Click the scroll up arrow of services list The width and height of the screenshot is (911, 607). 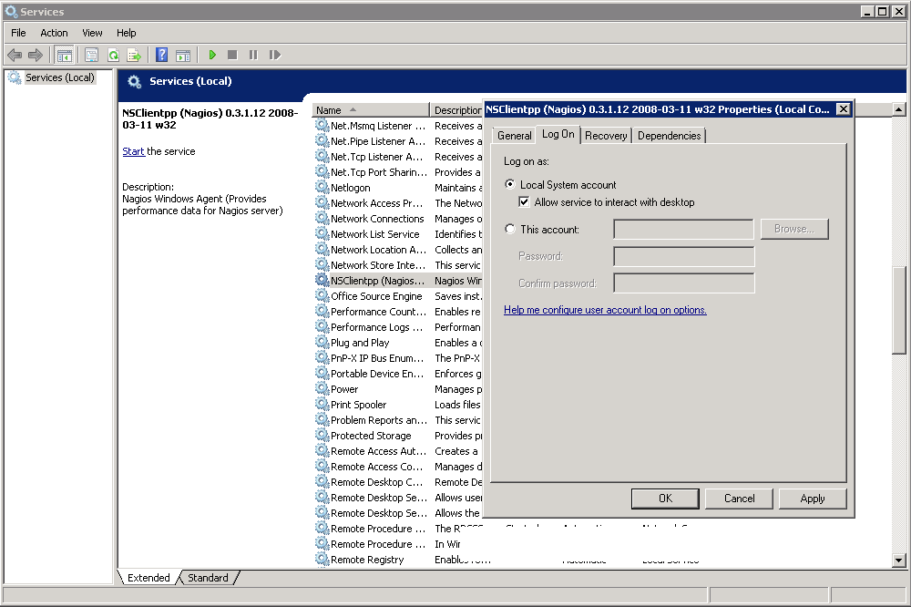[x=899, y=109]
